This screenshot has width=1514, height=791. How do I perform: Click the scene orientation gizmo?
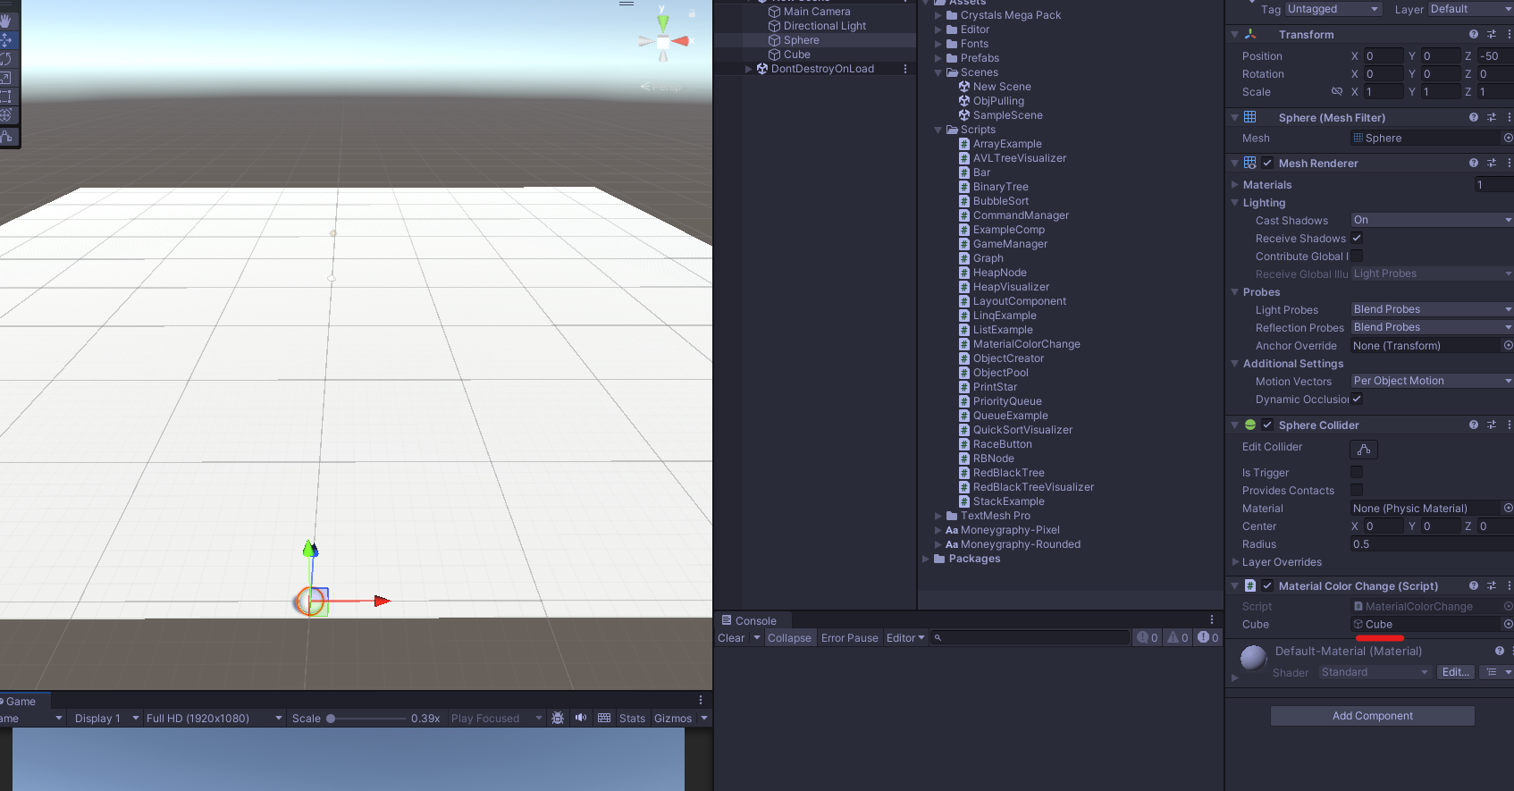pos(663,40)
